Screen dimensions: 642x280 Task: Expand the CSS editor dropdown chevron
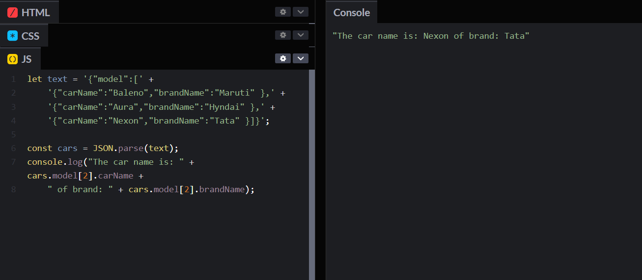click(301, 35)
